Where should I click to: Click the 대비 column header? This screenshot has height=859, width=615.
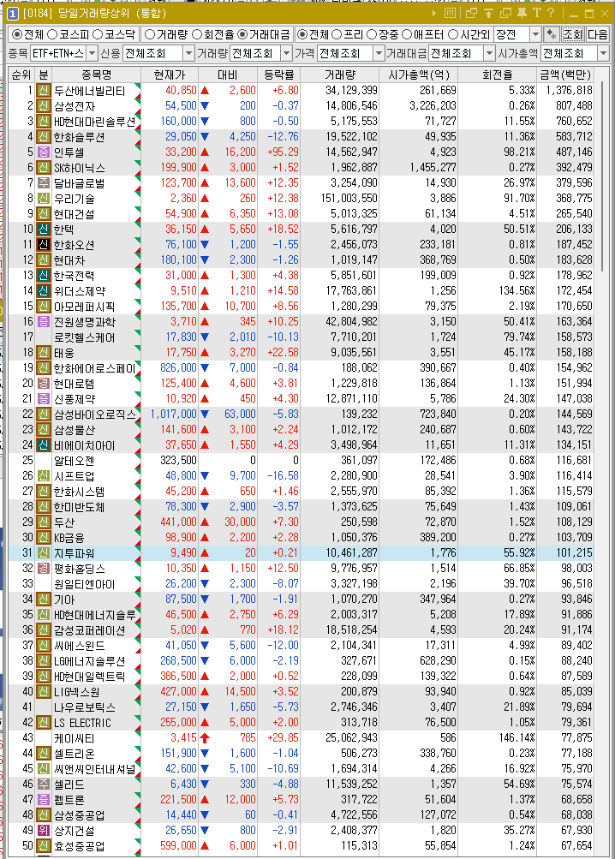click(x=228, y=75)
